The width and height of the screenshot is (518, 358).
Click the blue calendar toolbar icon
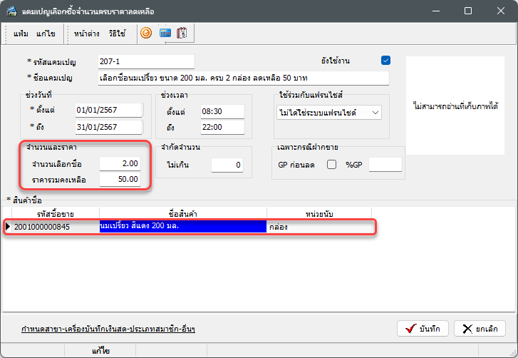point(165,33)
